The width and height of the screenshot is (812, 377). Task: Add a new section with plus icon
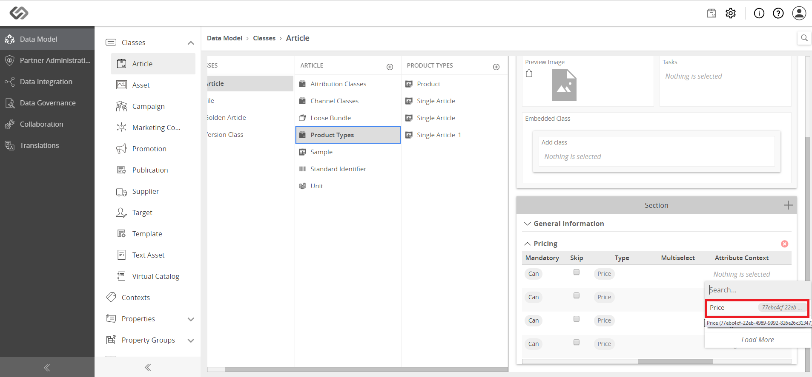788,205
